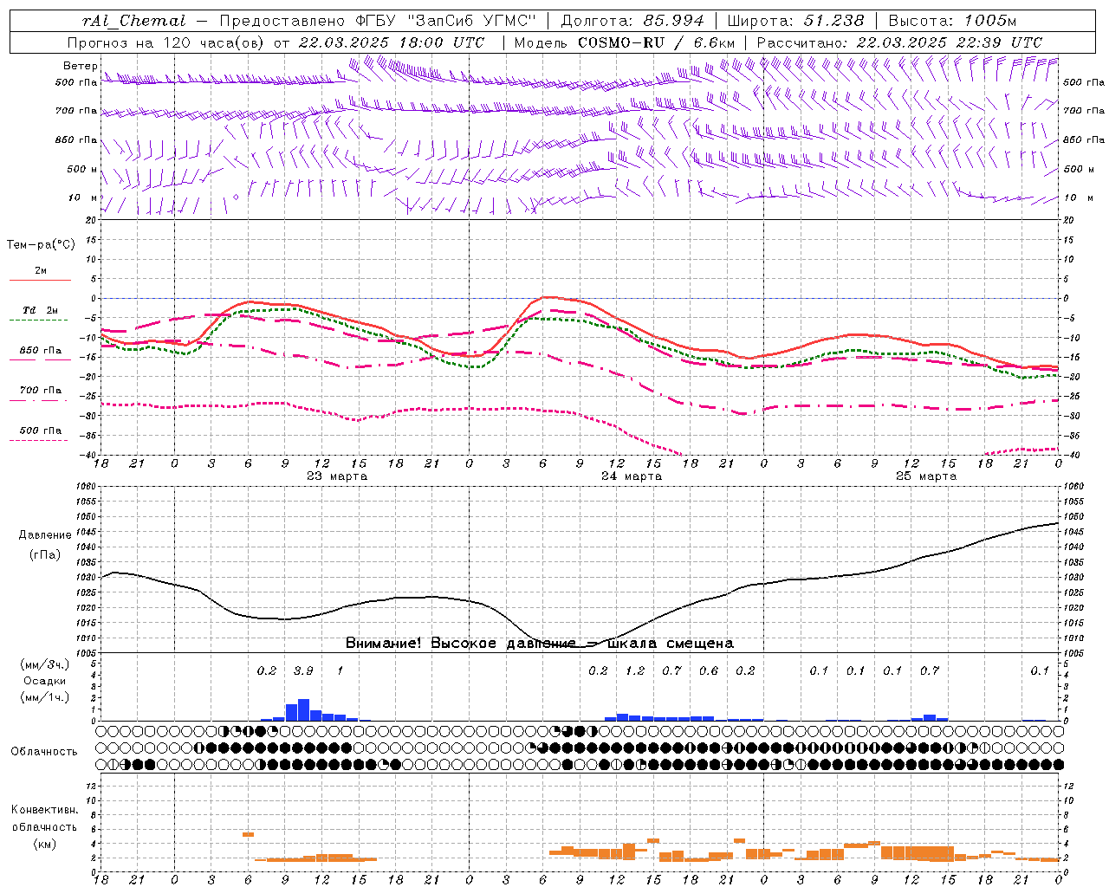The width and height of the screenshot is (1109, 887).
Task: Click the model label COSMO-RU / 6.6км
Action: point(656,42)
